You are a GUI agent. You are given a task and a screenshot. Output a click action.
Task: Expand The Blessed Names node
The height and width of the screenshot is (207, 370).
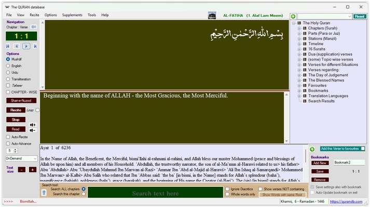click(x=299, y=80)
